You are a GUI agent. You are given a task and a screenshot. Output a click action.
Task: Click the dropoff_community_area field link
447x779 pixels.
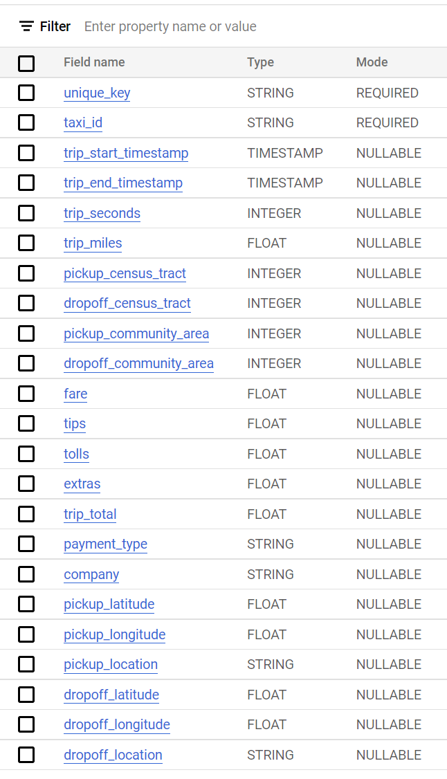tap(138, 363)
